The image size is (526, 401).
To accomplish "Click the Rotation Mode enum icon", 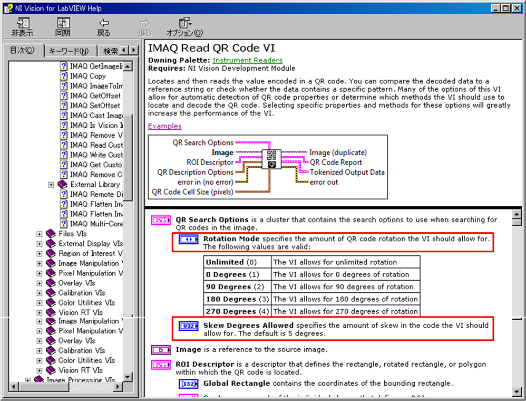I will [189, 239].
